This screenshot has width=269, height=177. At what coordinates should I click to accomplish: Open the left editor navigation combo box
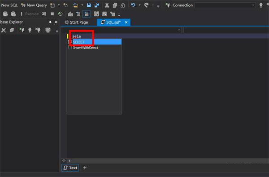pos(121,30)
